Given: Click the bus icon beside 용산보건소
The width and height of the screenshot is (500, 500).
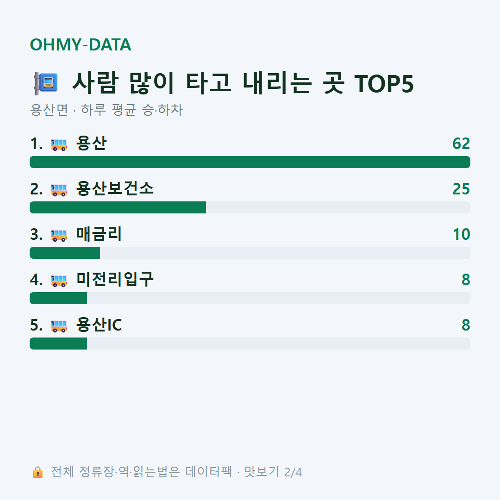Looking at the screenshot, I should 59,190.
